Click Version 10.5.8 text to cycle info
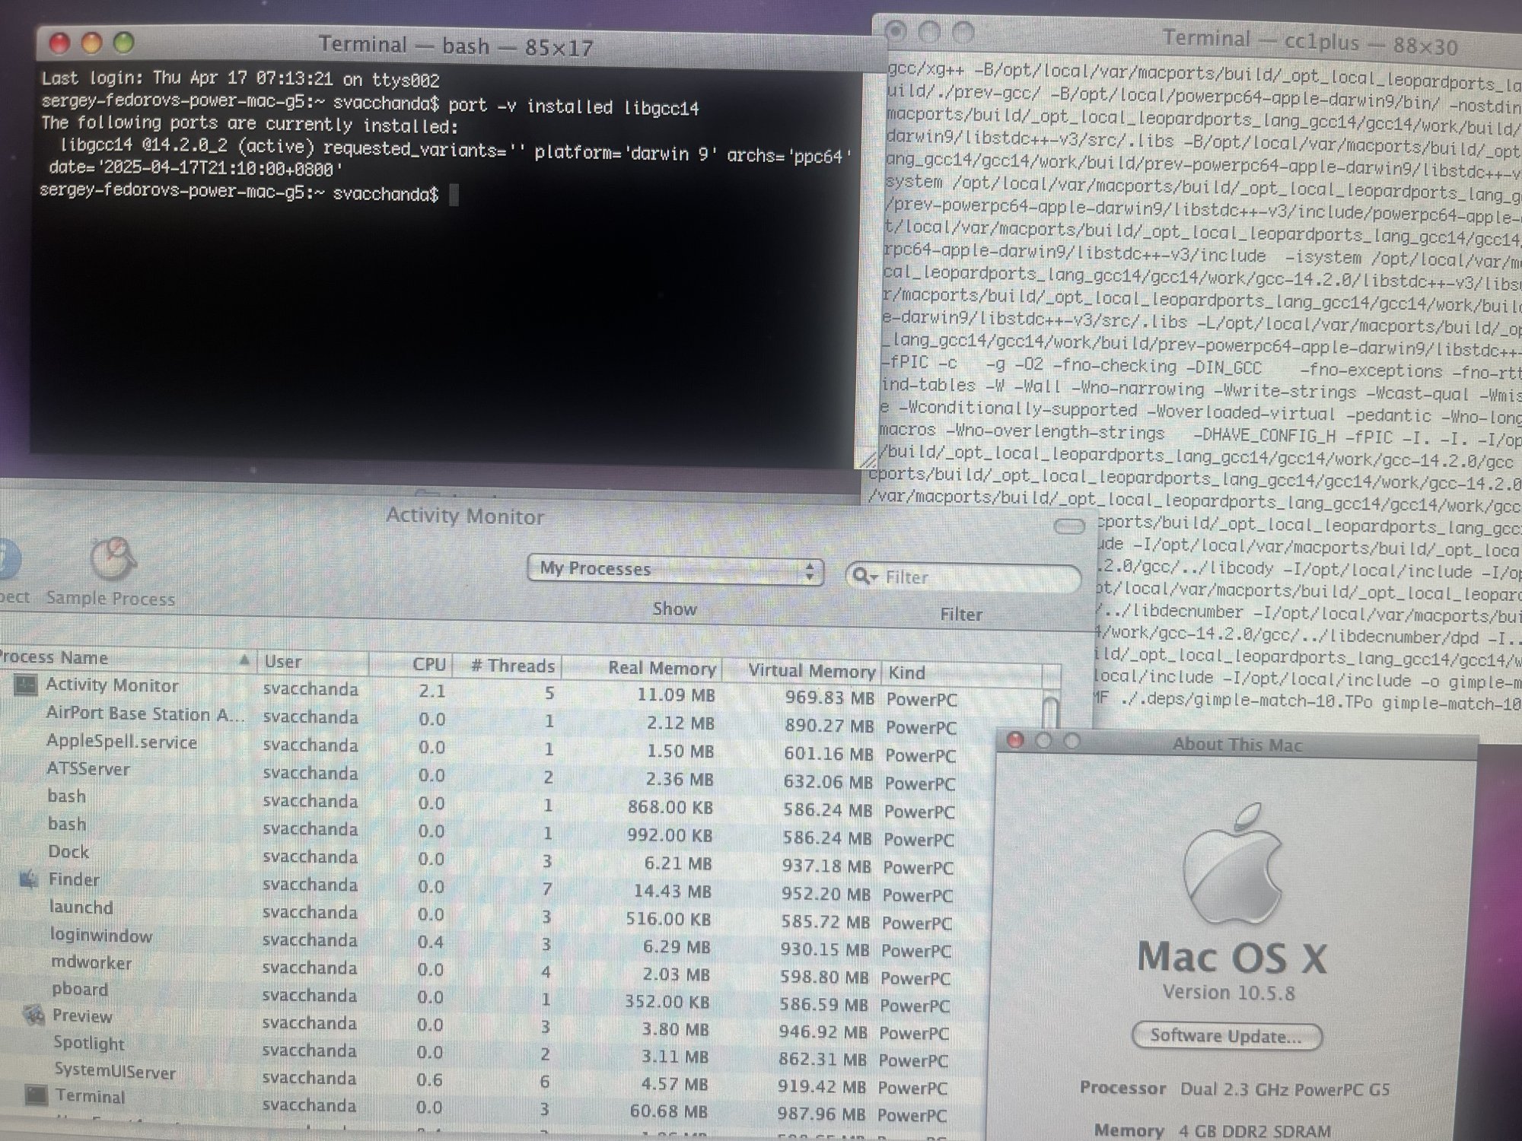Viewport: 1522px width, 1141px height. pyautogui.click(x=1228, y=993)
